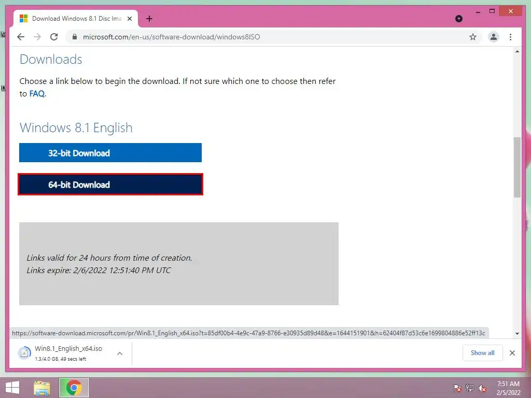
Task: Open the network tray icon
Action: (x=470, y=388)
